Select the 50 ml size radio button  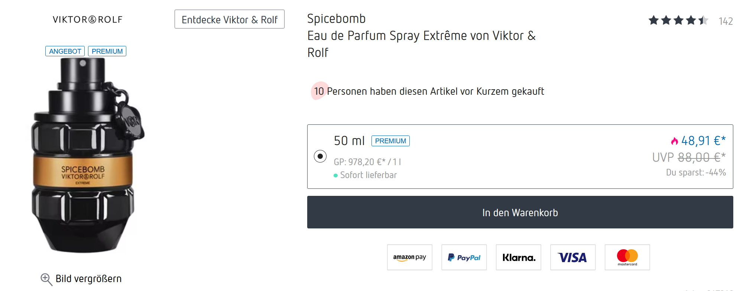pyautogui.click(x=320, y=156)
